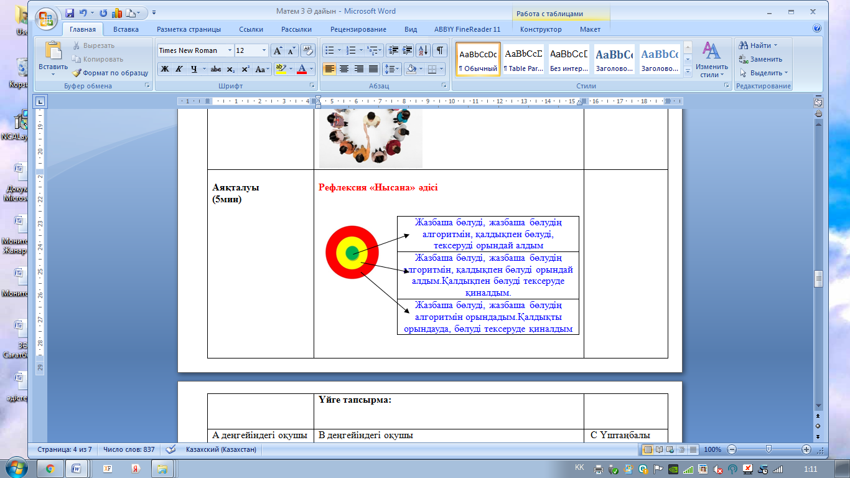Open the Ссылки tab
Screen dimensions: 850x478
pyautogui.click(x=251, y=29)
